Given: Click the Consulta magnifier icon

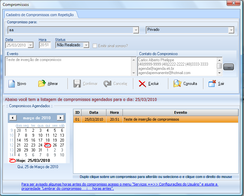Looking at the screenshot, I should 178,84.
